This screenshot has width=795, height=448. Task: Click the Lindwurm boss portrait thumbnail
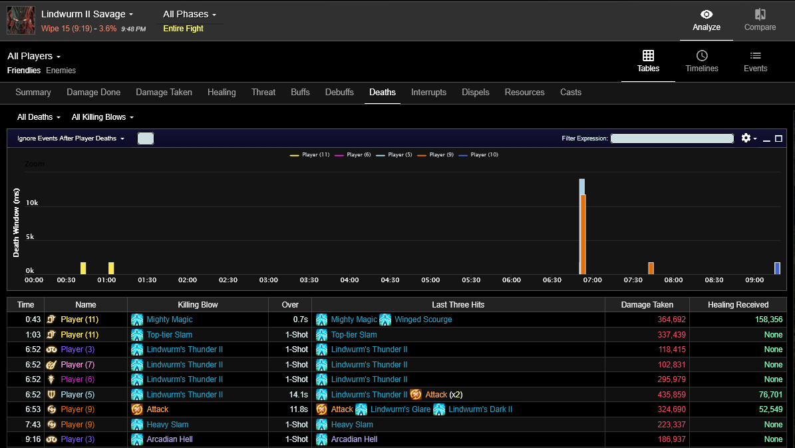point(21,20)
